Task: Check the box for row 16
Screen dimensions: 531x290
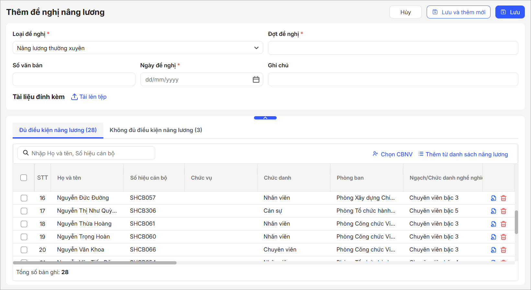Action: pyautogui.click(x=24, y=198)
